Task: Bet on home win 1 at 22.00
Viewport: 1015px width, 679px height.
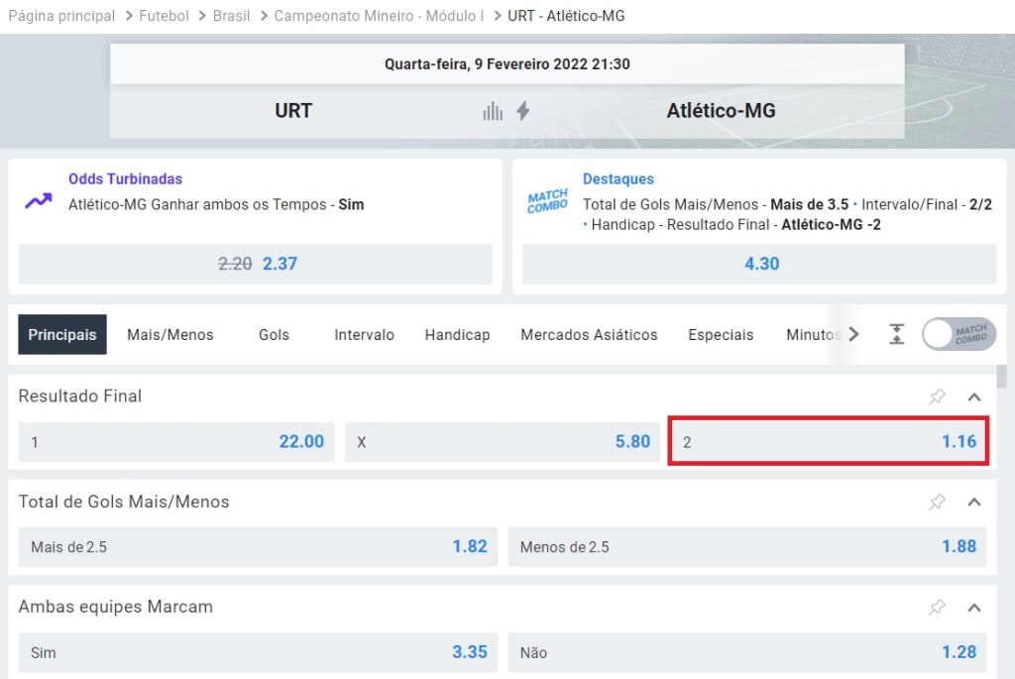Action: pos(176,442)
